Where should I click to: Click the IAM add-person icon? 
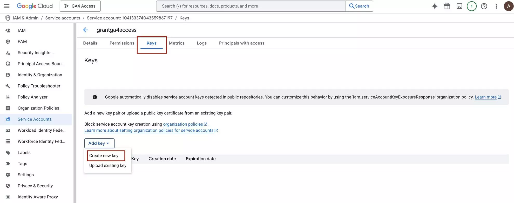pyautogui.click(x=8, y=30)
